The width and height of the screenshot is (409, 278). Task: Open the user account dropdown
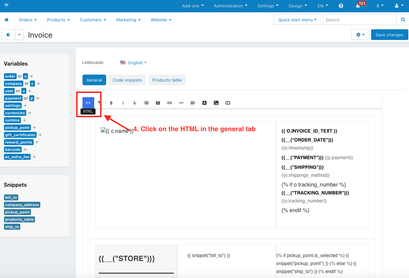coord(398,6)
